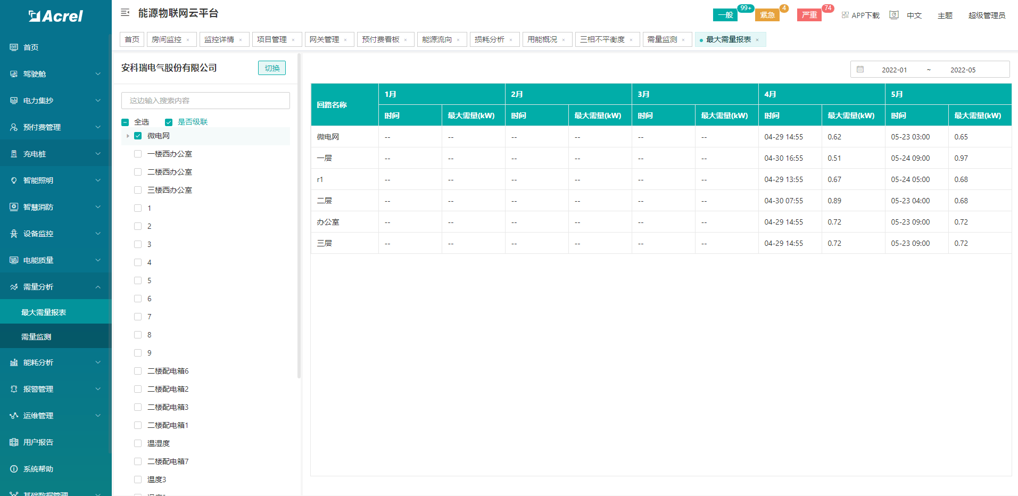Expand the 微电网 tree node arrow
Screen dimensions: 1018x496
(x=128, y=136)
